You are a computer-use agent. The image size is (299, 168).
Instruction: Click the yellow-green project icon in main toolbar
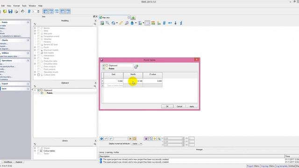pos(5,11)
